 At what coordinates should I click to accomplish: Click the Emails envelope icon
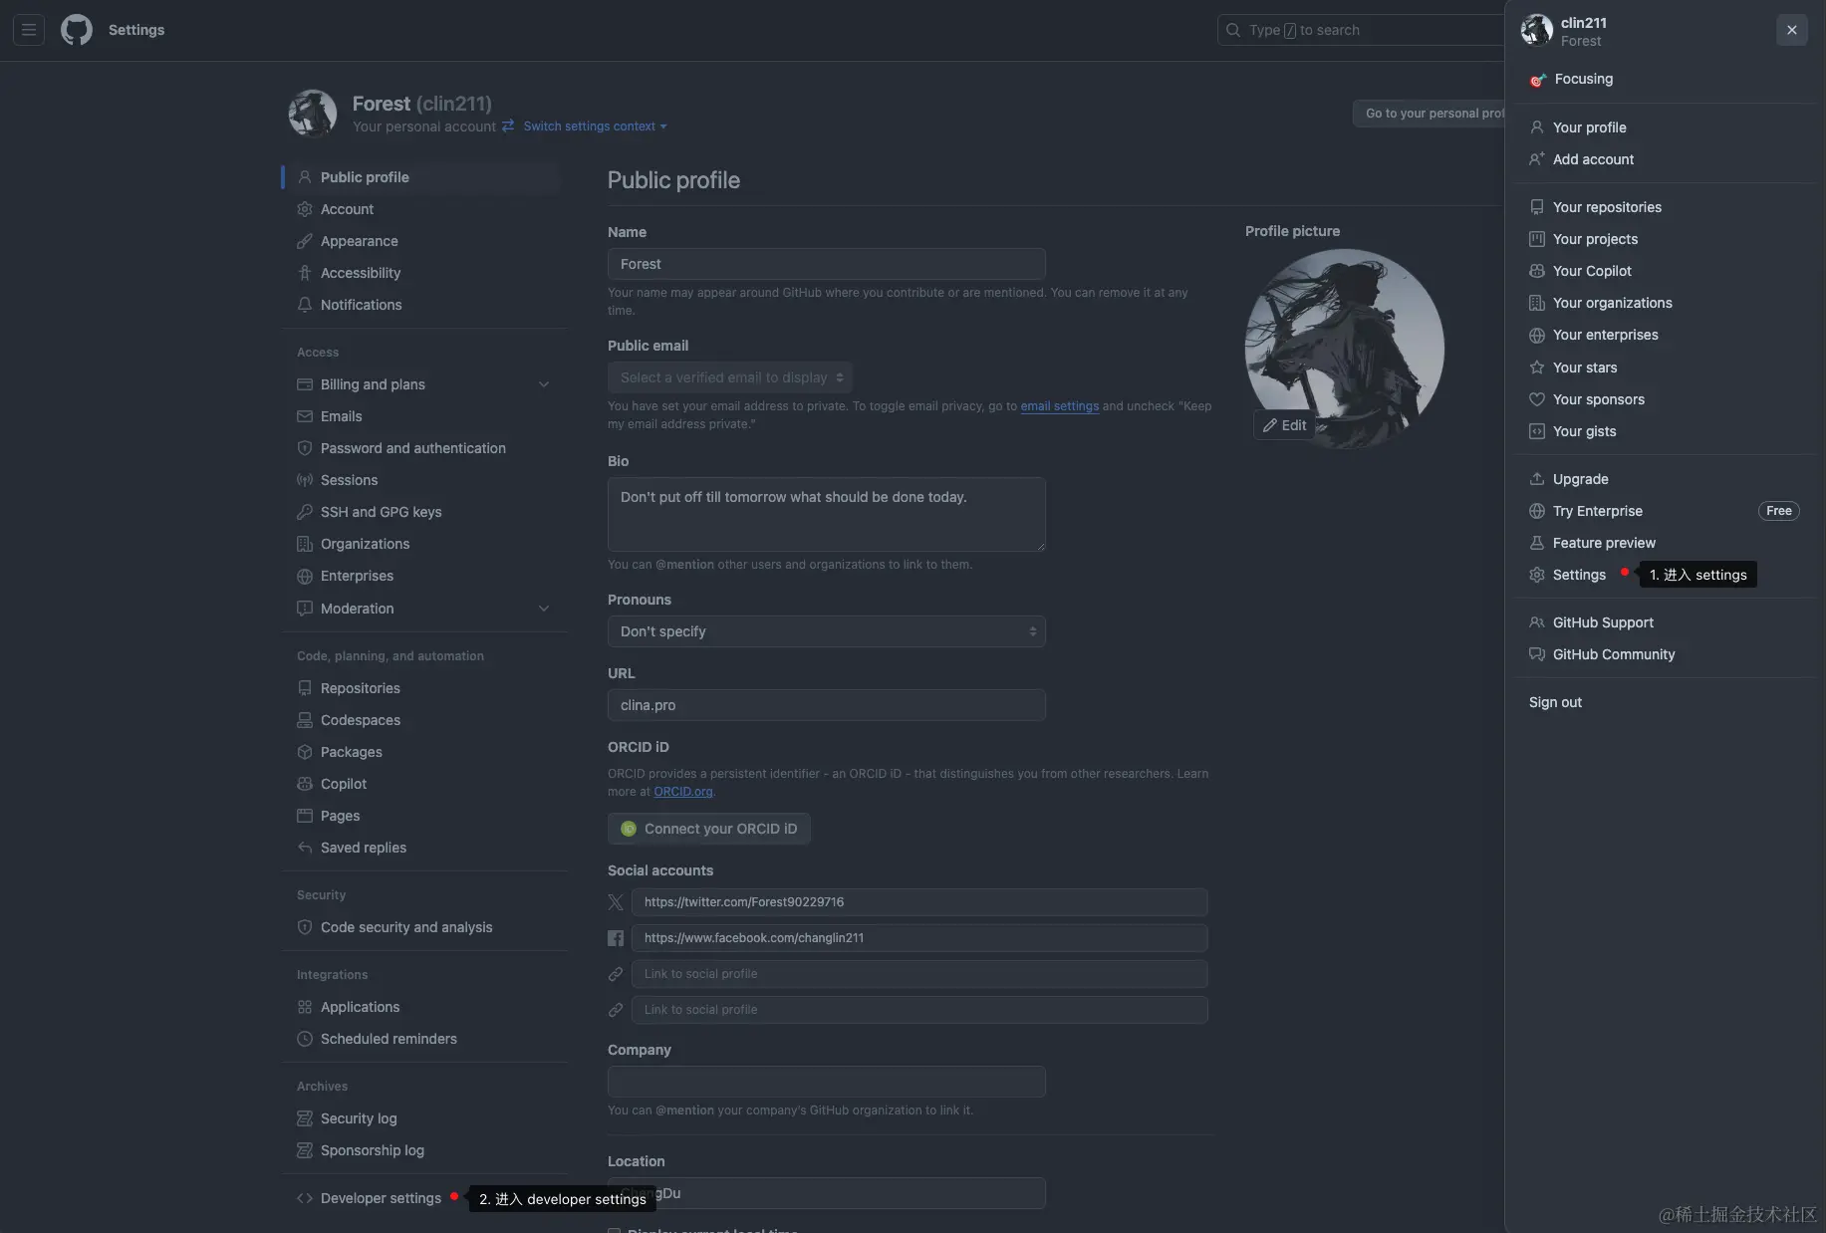pos(305,416)
